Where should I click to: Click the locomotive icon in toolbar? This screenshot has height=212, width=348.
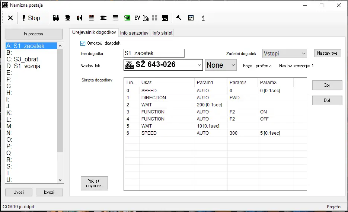[56, 18]
